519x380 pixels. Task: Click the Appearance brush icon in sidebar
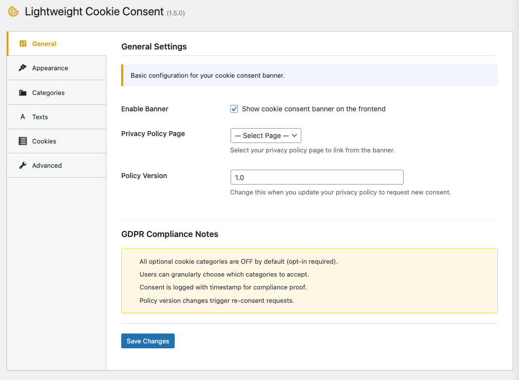coord(22,68)
